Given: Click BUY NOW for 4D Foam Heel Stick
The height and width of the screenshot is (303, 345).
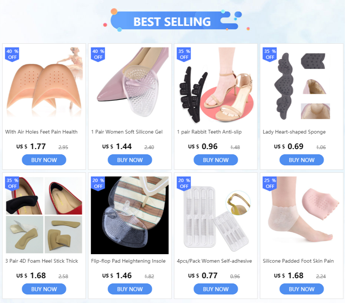Looking at the screenshot, I should point(44,289).
